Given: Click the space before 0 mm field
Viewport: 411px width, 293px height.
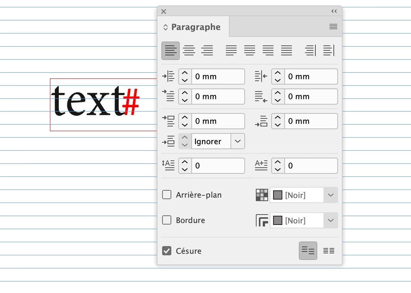Looking at the screenshot, I should pos(218,121).
